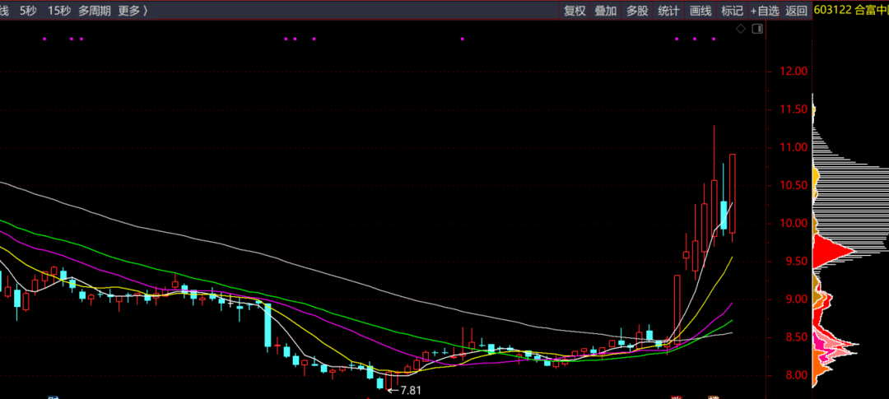Open the 多股 multi-stock view

[637, 11]
